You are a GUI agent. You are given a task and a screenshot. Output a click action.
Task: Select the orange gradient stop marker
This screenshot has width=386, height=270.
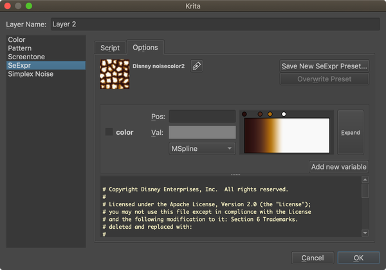pyautogui.click(x=270, y=114)
